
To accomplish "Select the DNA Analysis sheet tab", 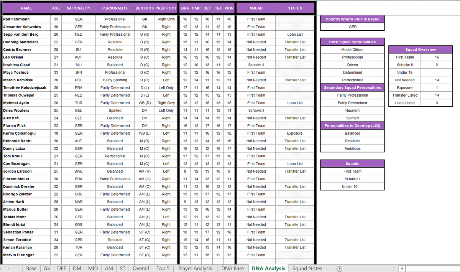I will (x=268, y=269).
